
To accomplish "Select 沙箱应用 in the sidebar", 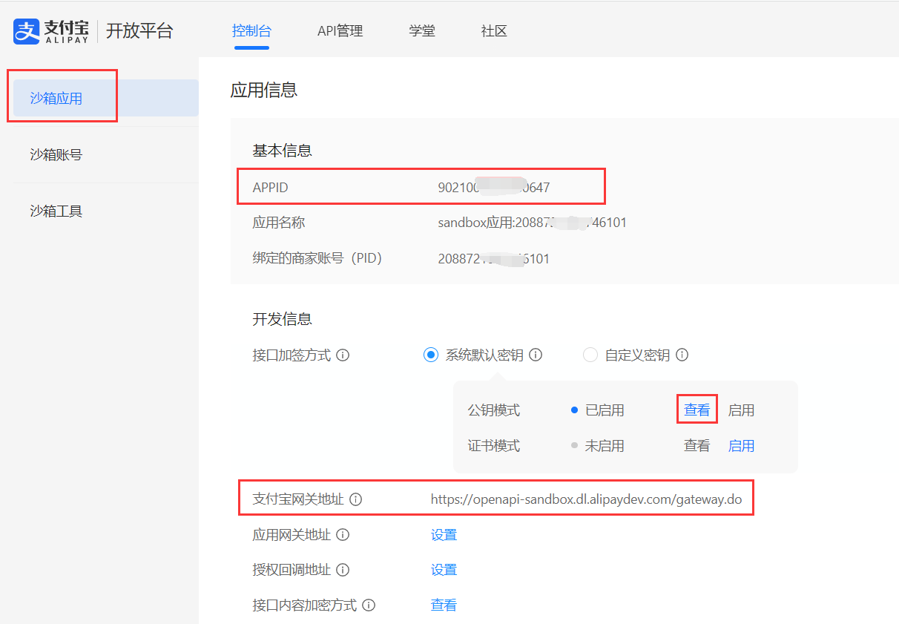I will coord(106,98).
